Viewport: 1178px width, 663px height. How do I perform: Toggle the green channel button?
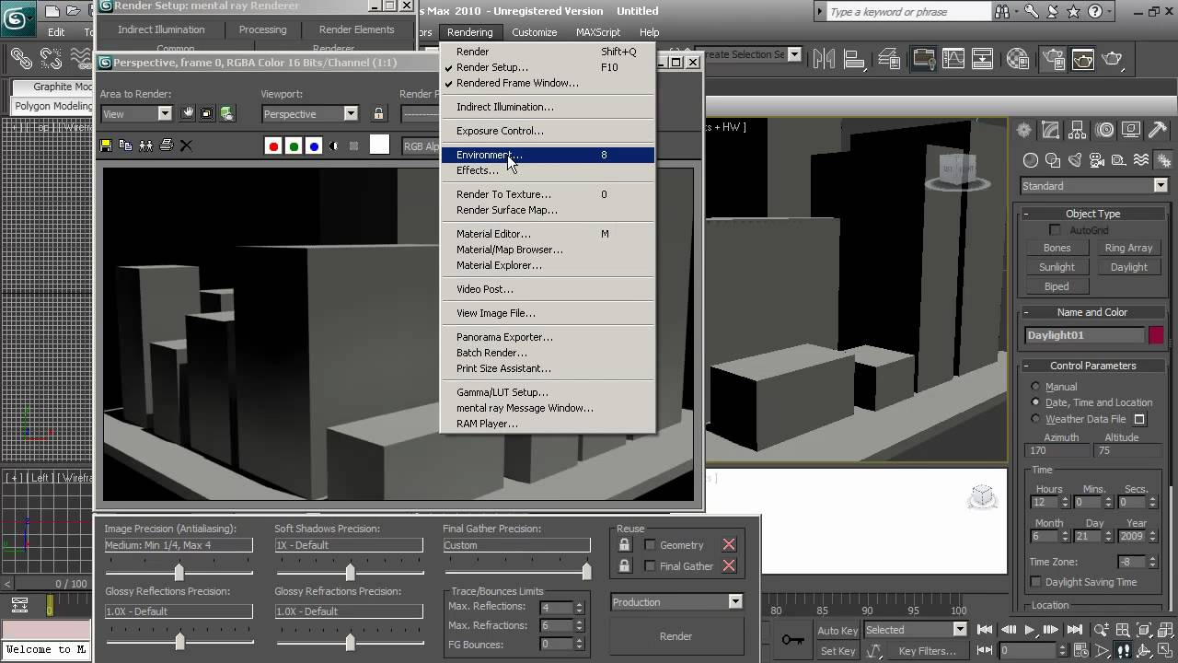coord(294,145)
